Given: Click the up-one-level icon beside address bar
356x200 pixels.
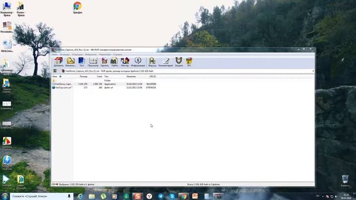Looking at the screenshot, I should [55, 71].
